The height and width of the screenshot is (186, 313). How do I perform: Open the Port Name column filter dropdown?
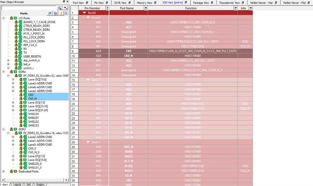coord(146,8)
